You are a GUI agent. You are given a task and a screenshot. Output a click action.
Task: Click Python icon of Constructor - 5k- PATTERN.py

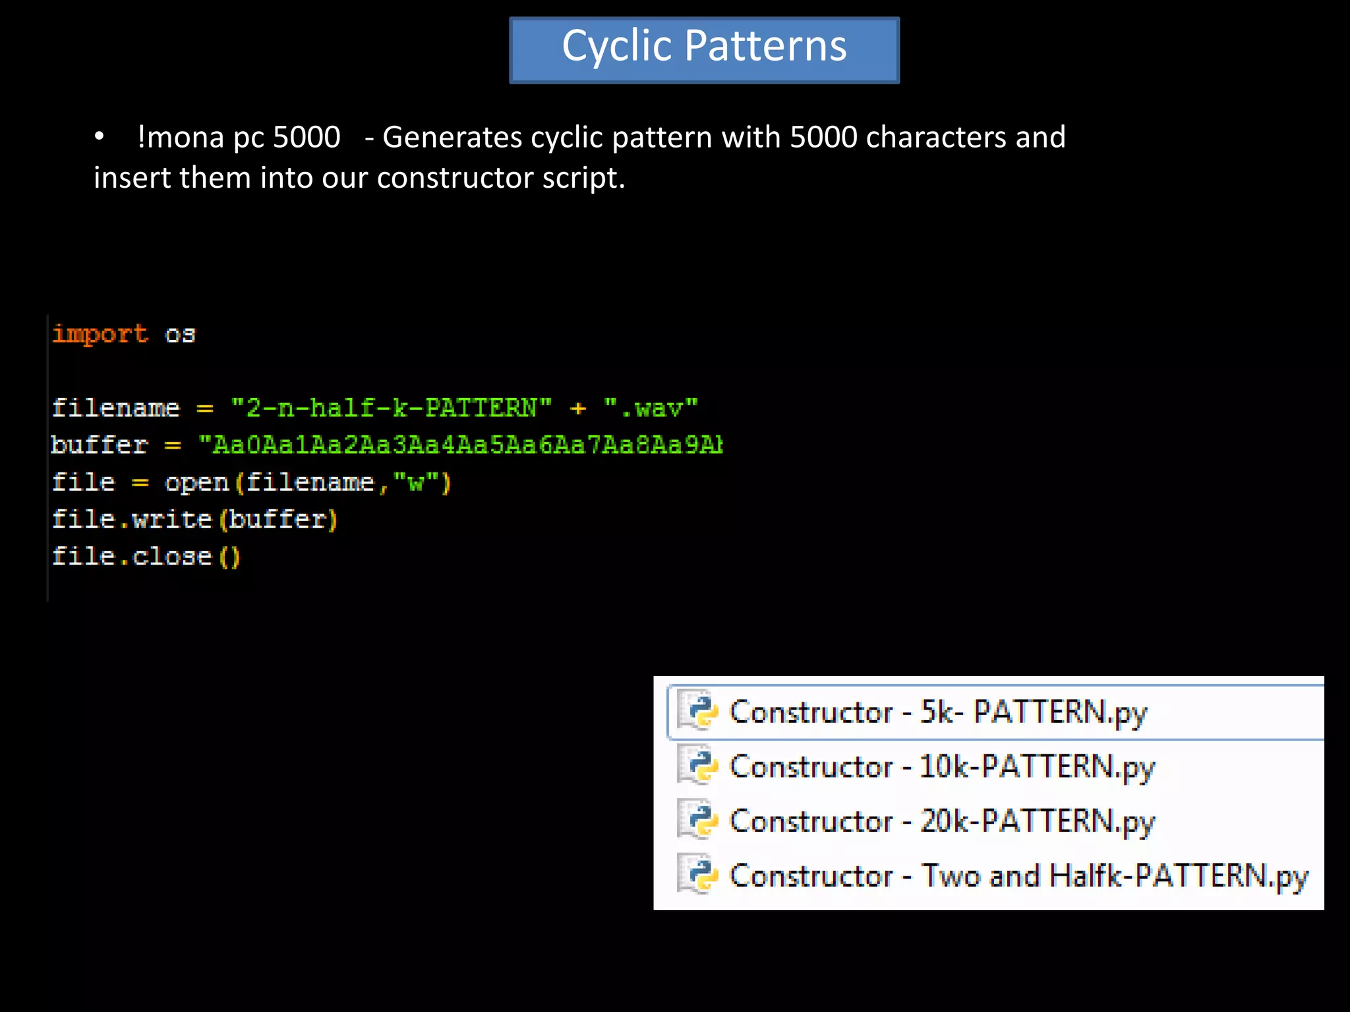pos(697,711)
